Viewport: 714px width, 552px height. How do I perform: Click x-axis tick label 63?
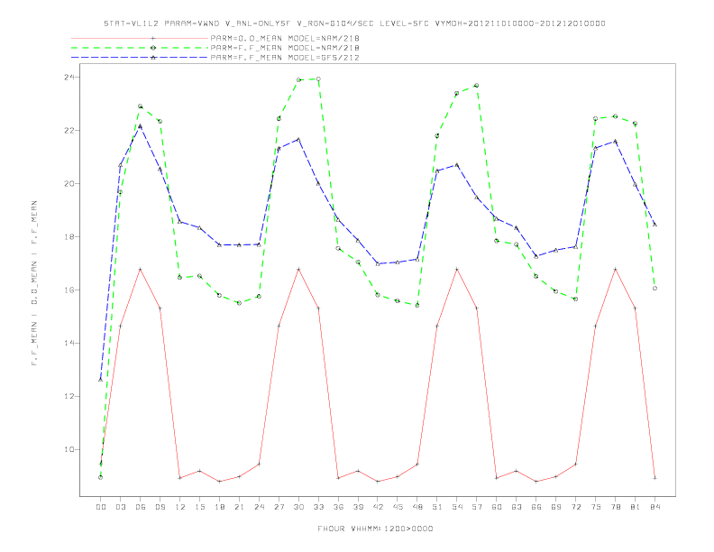pos(517,507)
